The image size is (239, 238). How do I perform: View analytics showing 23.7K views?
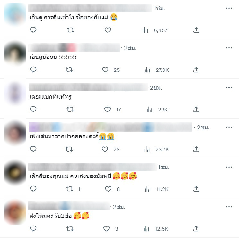coord(156,149)
